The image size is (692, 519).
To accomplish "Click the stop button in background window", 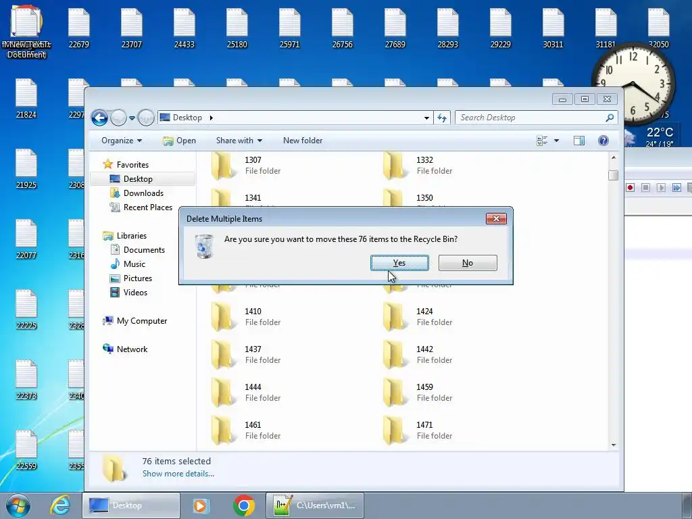I will (x=645, y=188).
